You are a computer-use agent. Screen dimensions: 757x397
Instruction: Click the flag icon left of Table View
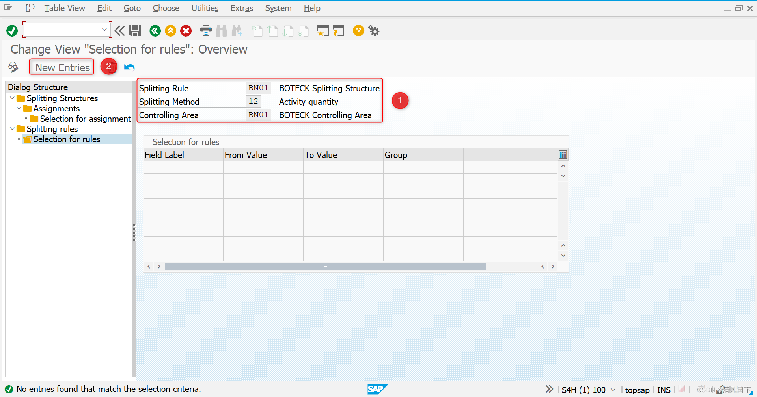pos(30,7)
